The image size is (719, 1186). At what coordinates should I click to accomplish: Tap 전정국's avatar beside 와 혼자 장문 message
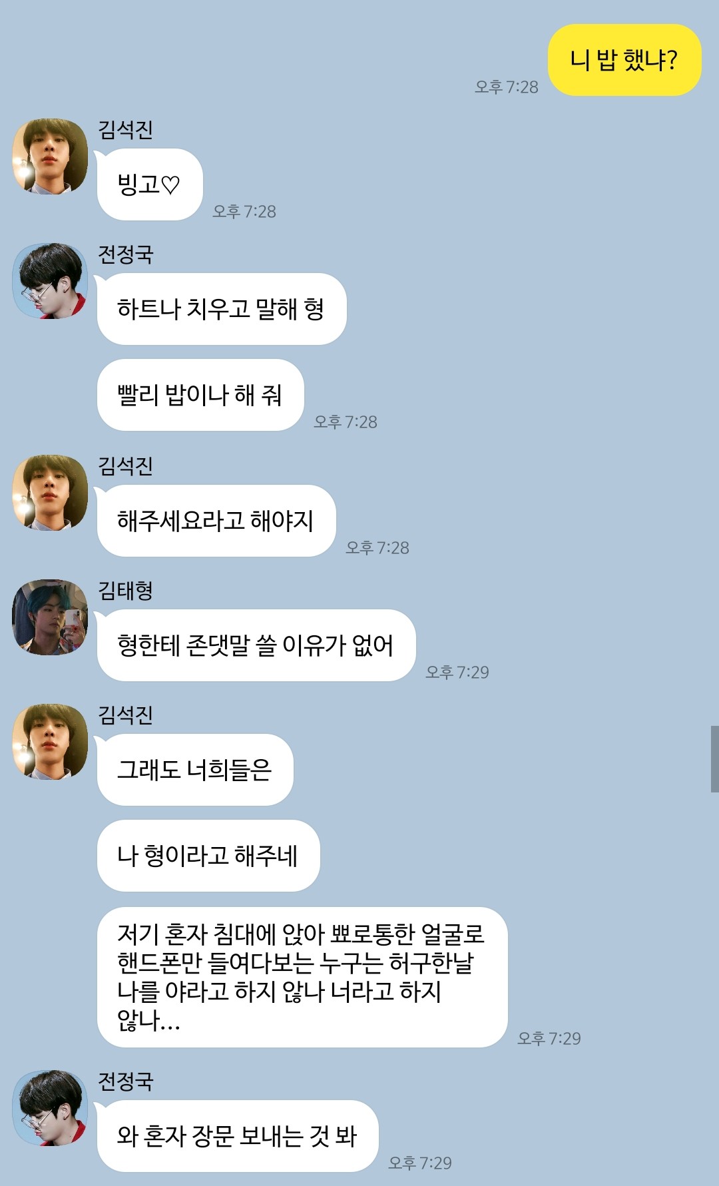(50, 1108)
